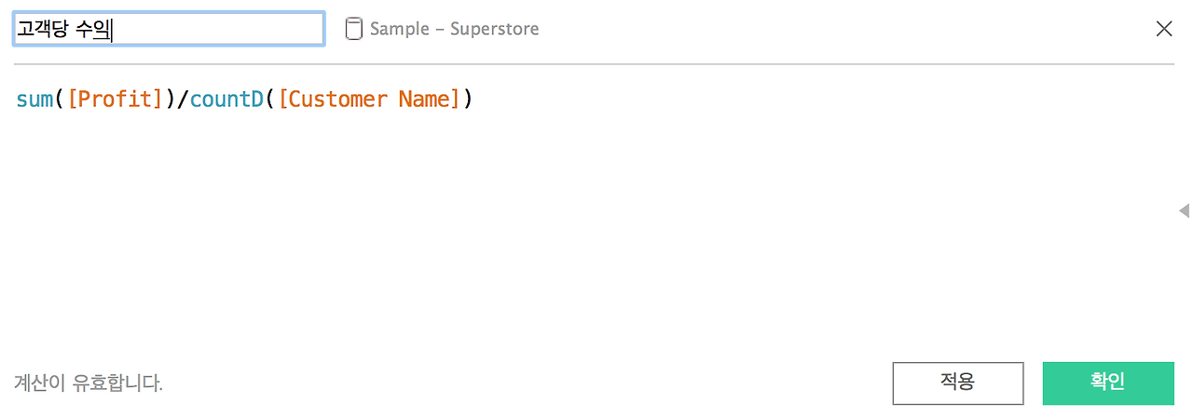Click the closing bracket after Customer Name
This screenshot has height=416, width=1193.
tap(456, 99)
